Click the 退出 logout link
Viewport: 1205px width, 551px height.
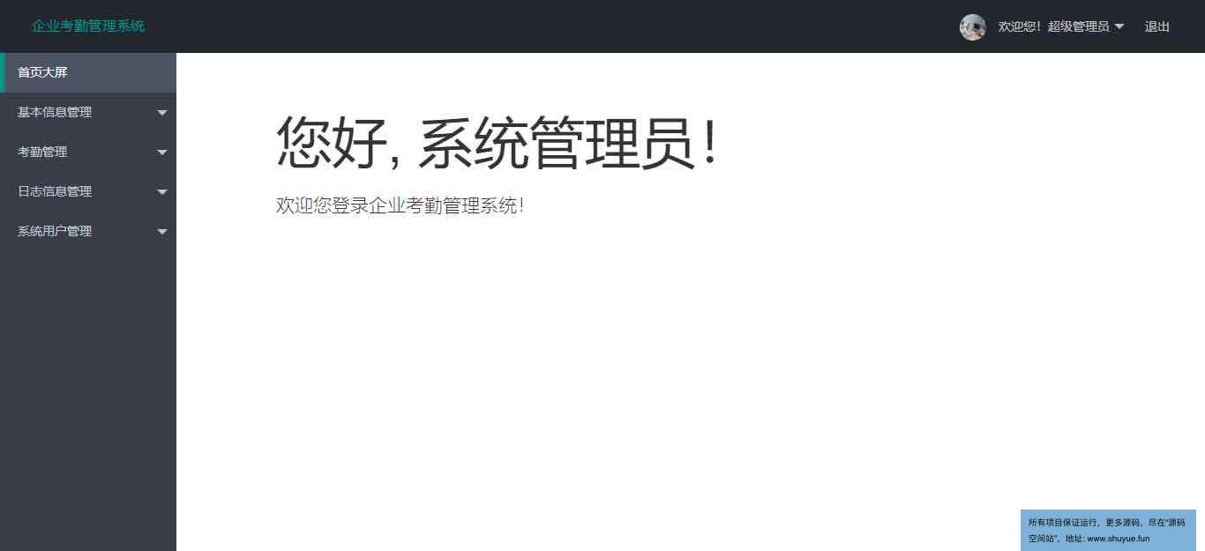point(1157,26)
